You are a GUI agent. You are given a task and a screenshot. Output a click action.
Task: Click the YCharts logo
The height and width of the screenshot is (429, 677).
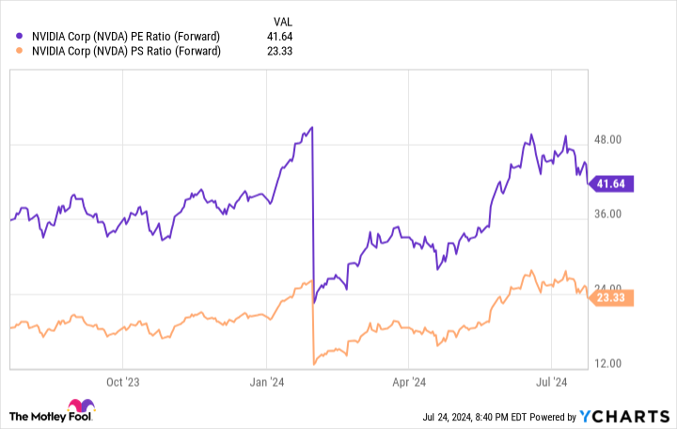point(624,417)
